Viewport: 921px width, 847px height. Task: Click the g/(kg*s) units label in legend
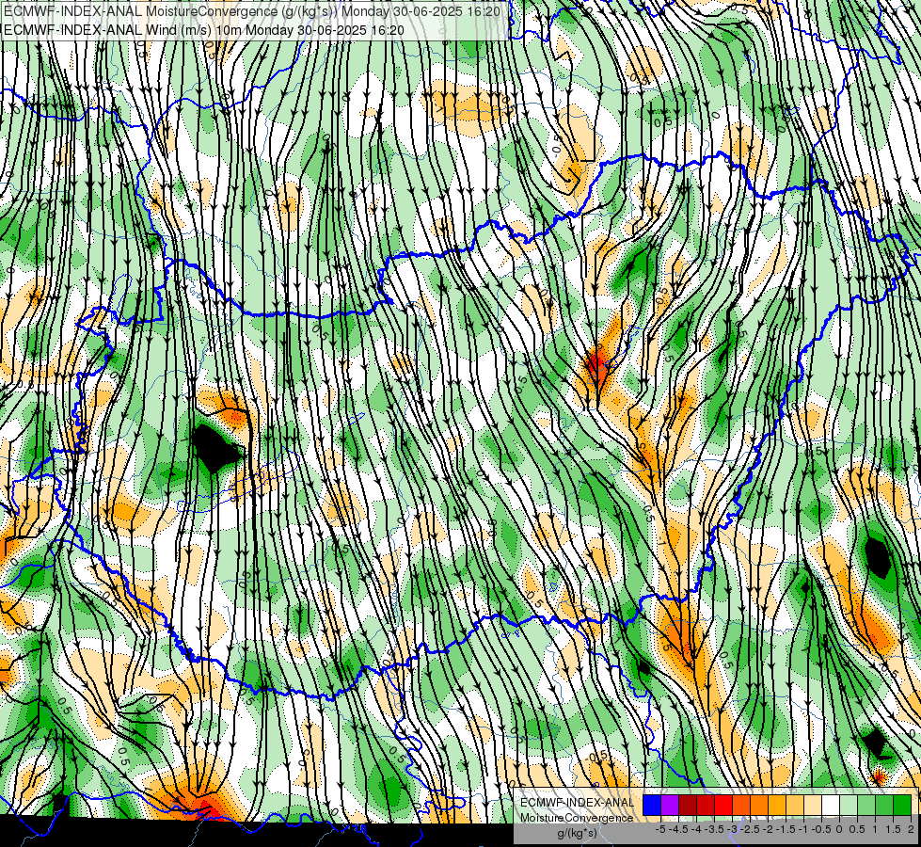pyautogui.click(x=578, y=833)
